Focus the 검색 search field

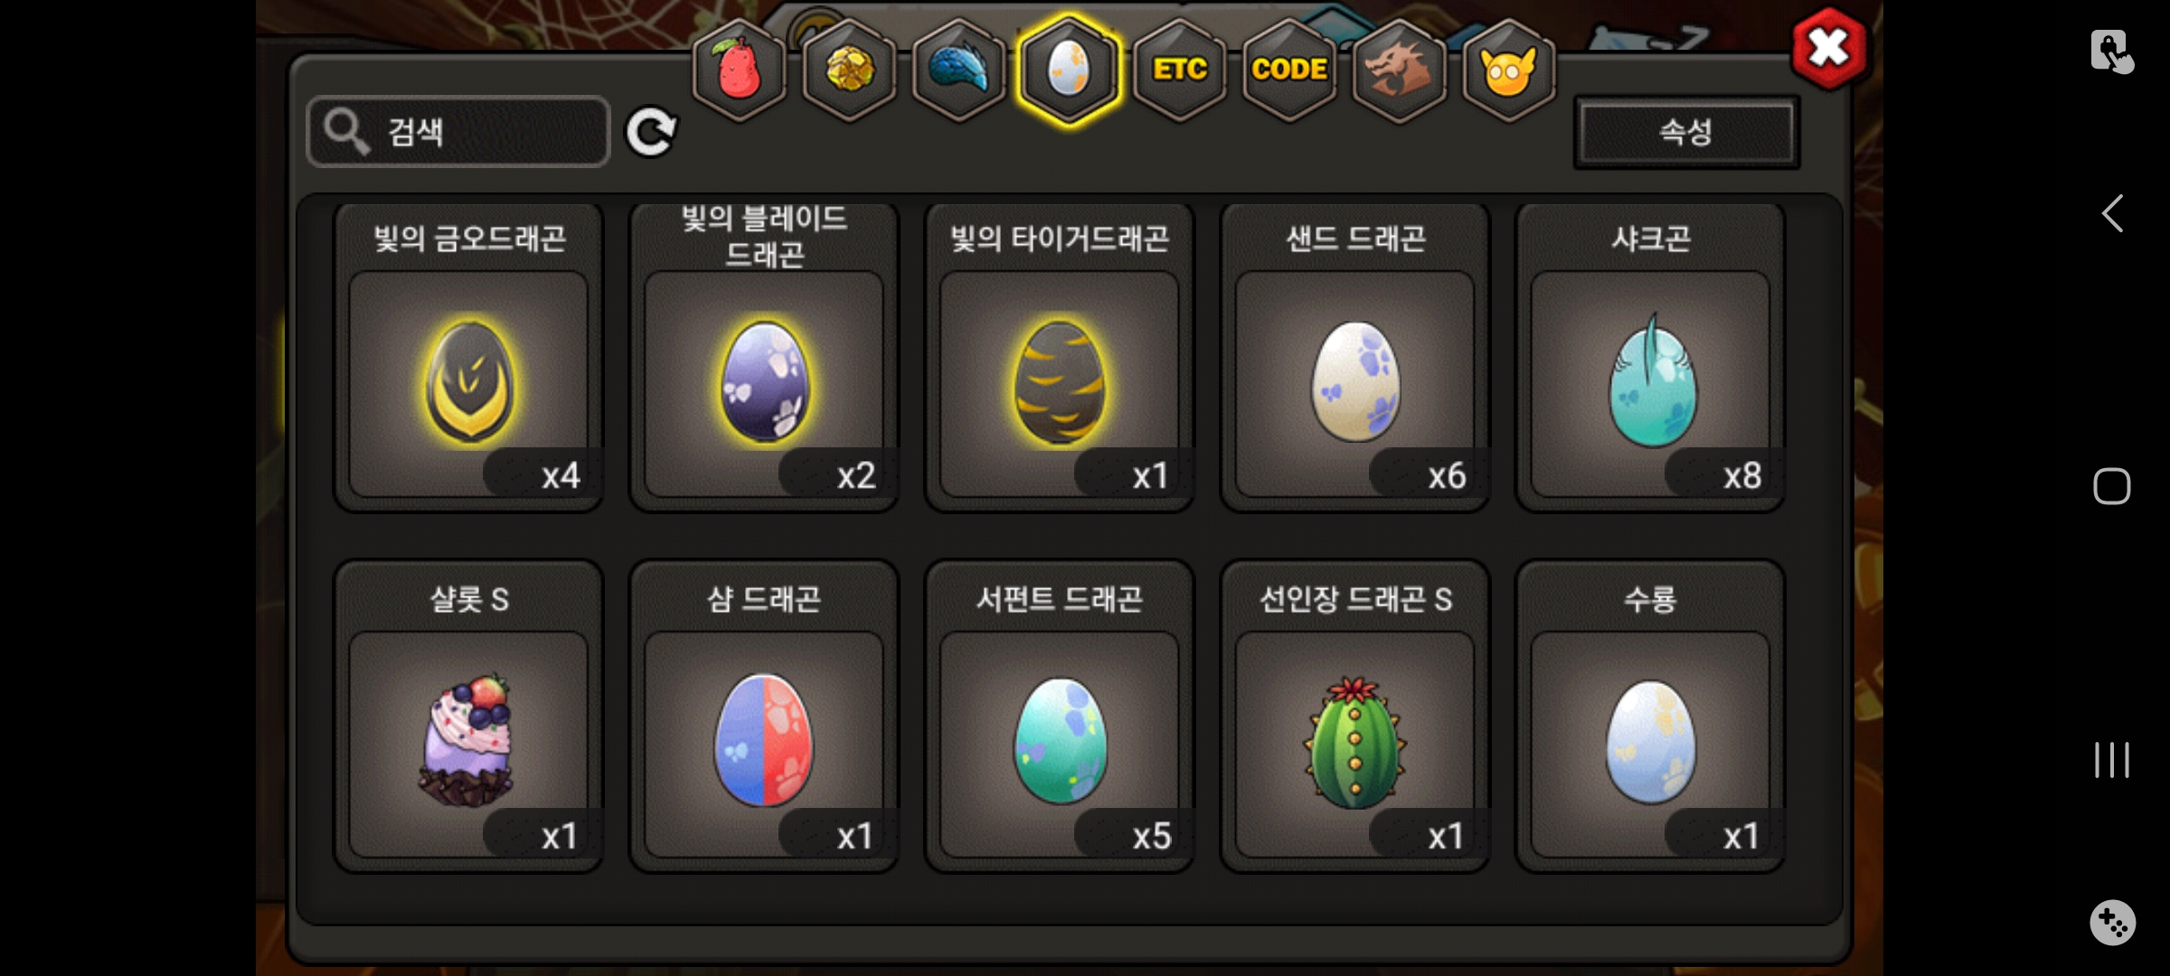coord(458,132)
